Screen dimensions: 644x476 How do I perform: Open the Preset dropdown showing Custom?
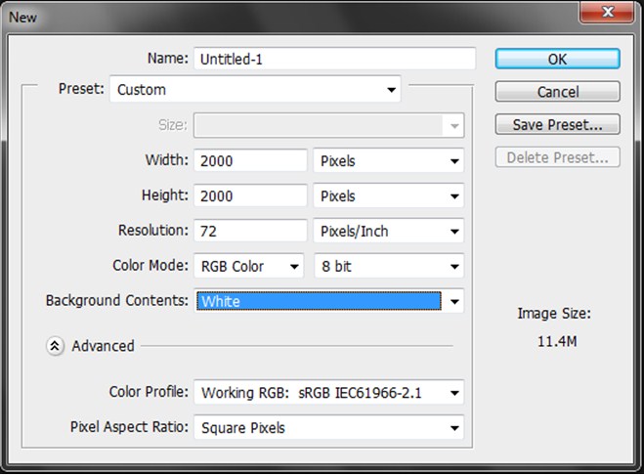click(255, 89)
